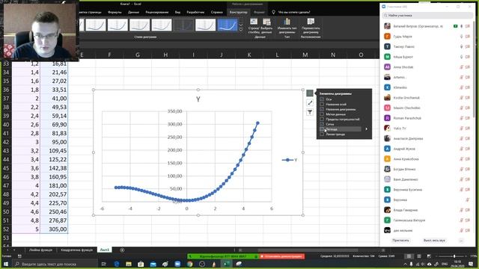Image resolution: width=479 pixels, height=269 pixels.
Task: Click Пригласить button in Zoom panel
Action: pos(400,241)
